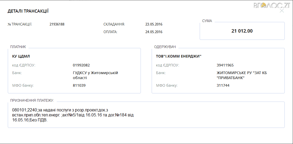Close the transaction details dialog
The width and height of the screenshot is (293, 144).
[x=282, y=11]
